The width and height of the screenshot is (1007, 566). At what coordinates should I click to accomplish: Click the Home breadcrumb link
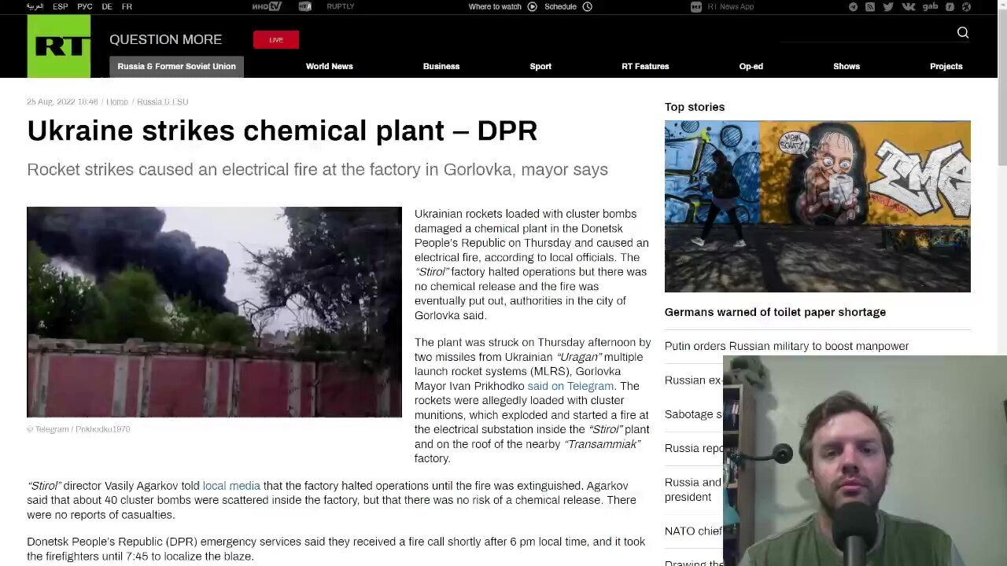coord(117,101)
